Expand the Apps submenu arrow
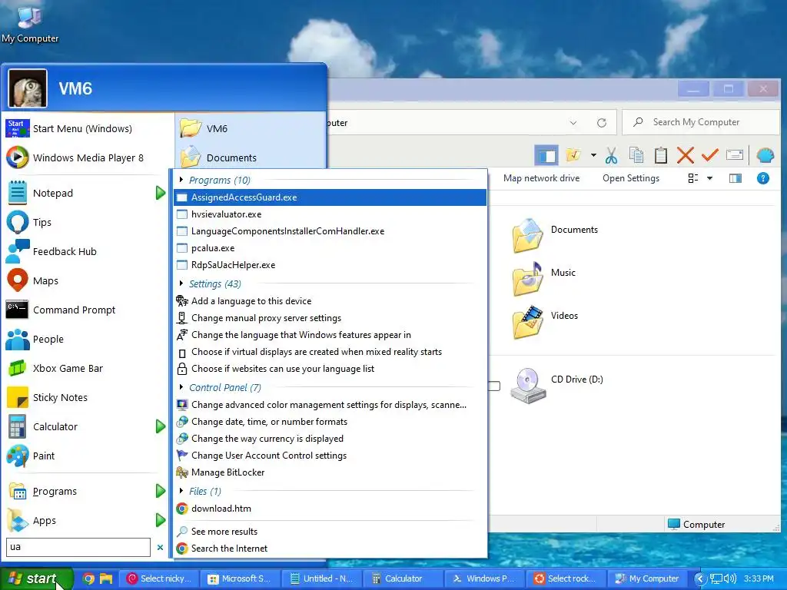 coord(160,520)
